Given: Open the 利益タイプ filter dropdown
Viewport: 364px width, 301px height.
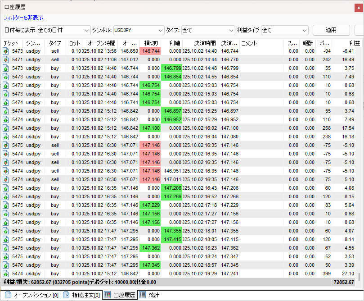Looking at the screenshot, I should point(284,30).
